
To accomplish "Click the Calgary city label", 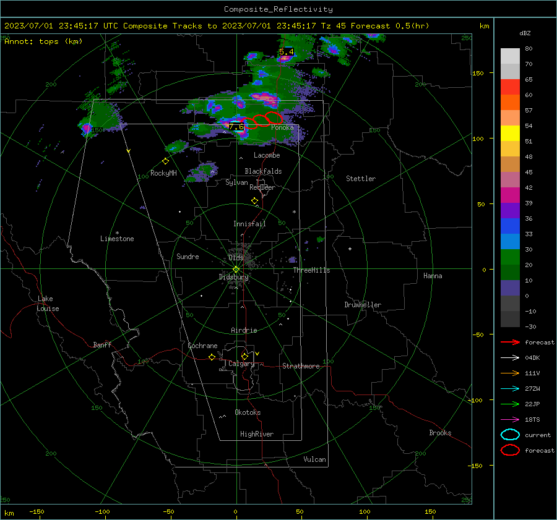I will 241,364.
